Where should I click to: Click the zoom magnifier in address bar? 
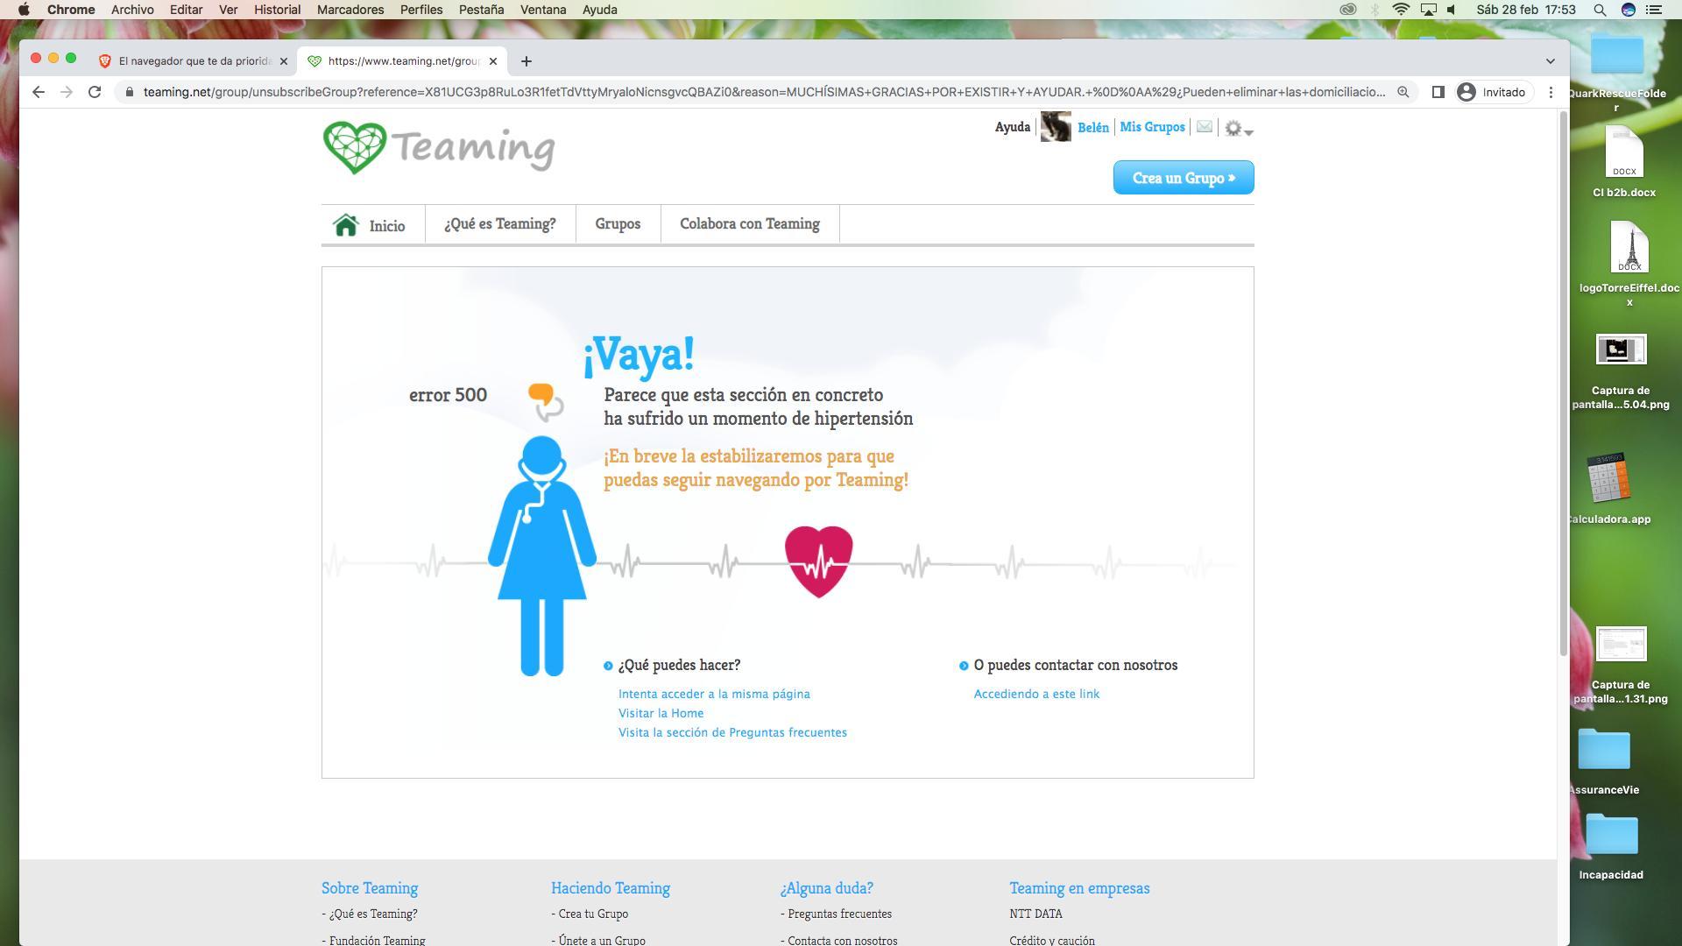tap(1403, 92)
